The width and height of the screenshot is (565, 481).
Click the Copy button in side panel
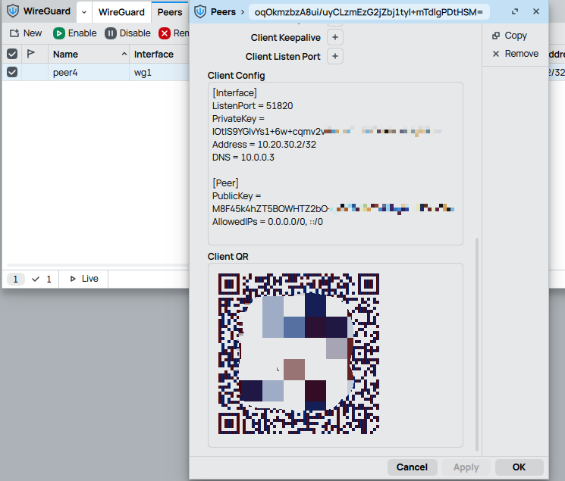pyautogui.click(x=510, y=36)
